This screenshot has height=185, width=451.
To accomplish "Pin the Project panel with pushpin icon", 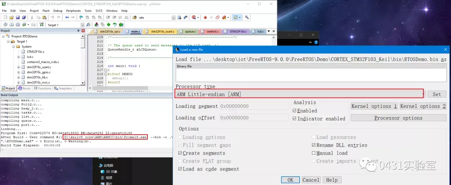I will (79, 31).
